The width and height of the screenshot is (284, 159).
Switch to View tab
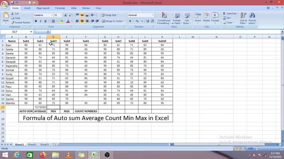(x=98, y=8)
